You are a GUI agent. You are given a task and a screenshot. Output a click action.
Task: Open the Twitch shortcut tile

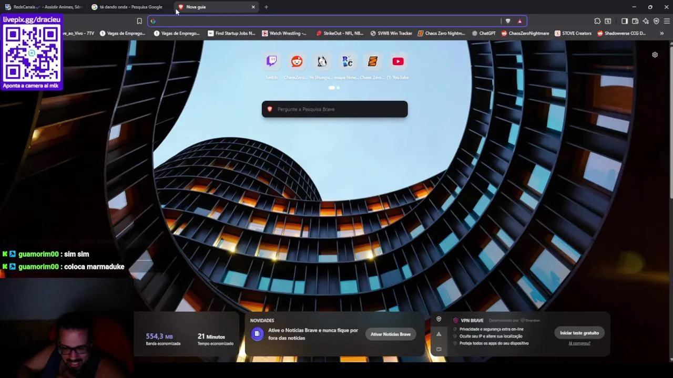click(x=271, y=61)
